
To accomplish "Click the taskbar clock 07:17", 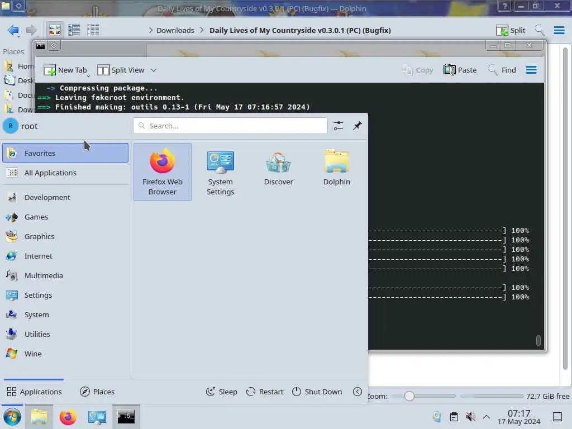I will (x=519, y=417).
